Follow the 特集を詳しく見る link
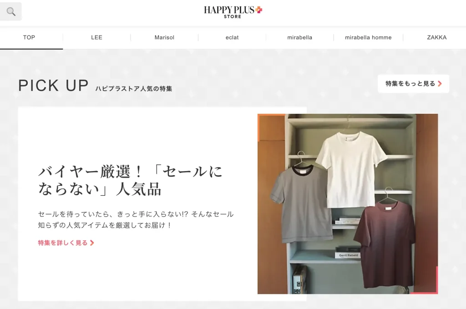The image size is (466, 309). [63, 243]
